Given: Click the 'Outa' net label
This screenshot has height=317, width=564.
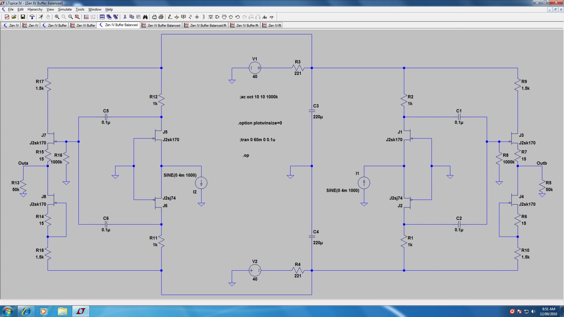Looking at the screenshot, I should click(x=23, y=163).
